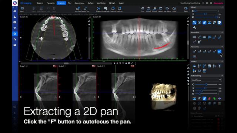Open the Surgery tab
Screen dimensions: 237x133
[121, 3]
